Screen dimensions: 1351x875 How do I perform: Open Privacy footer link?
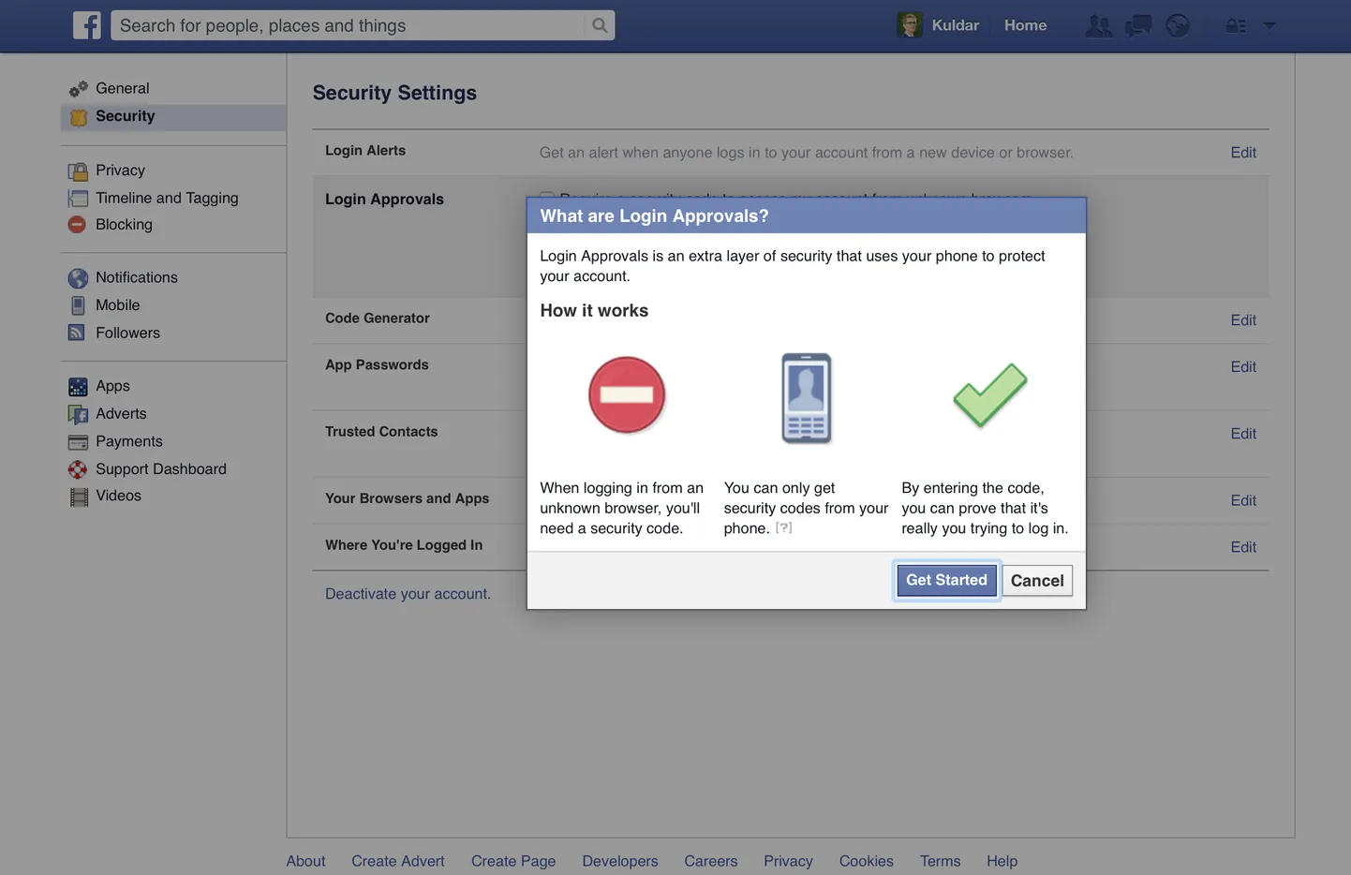[x=788, y=861]
